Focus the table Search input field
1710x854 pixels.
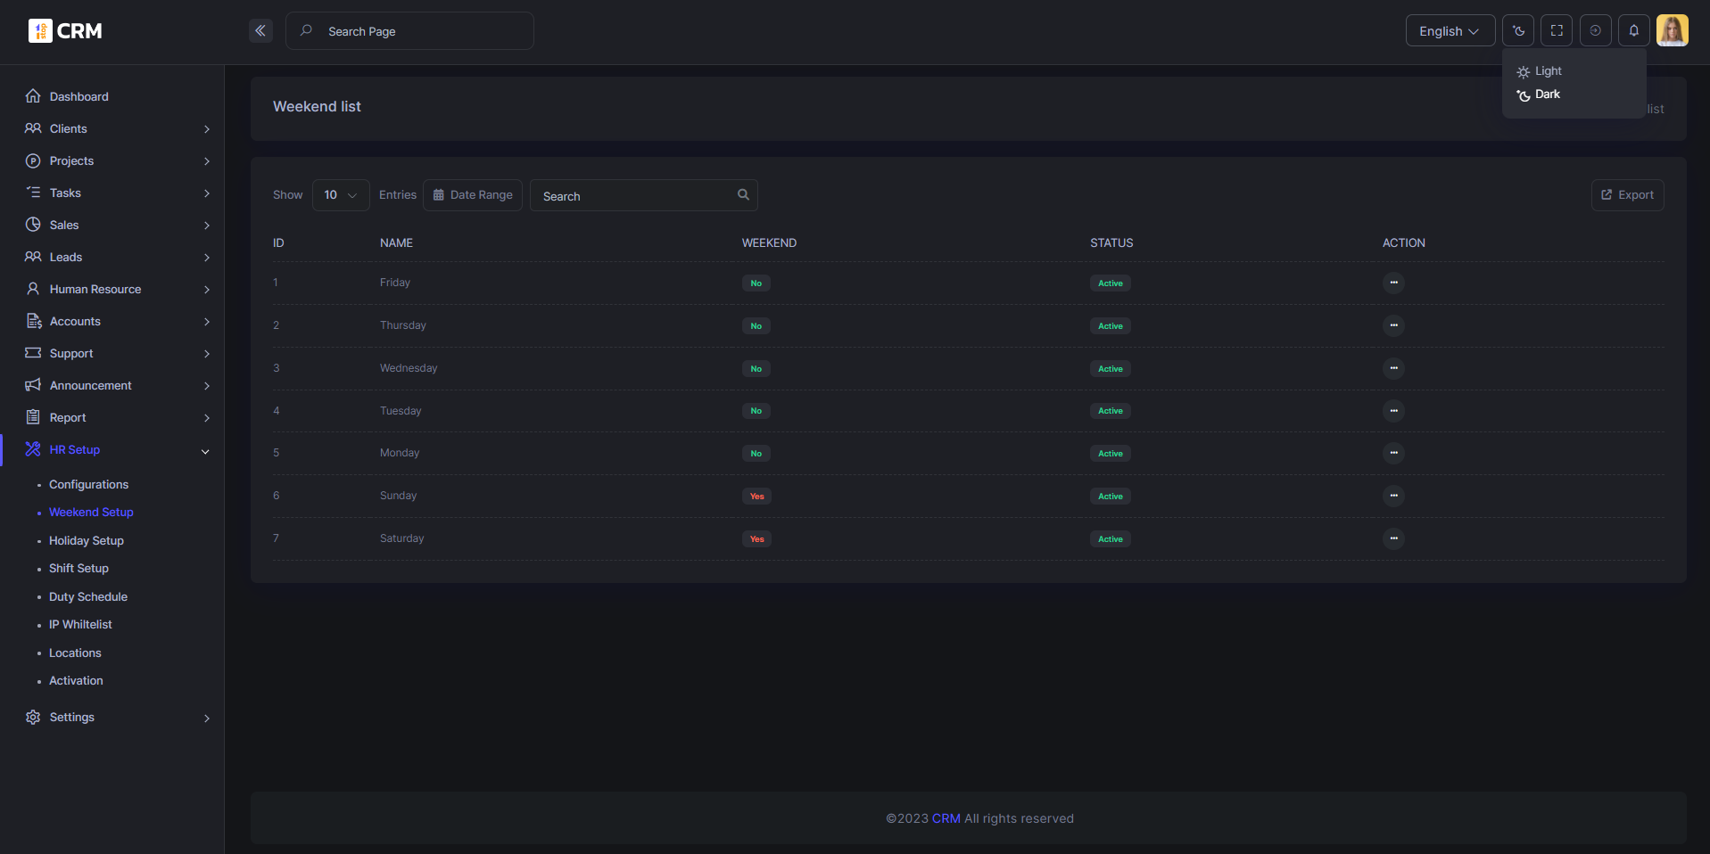coord(644,195)
